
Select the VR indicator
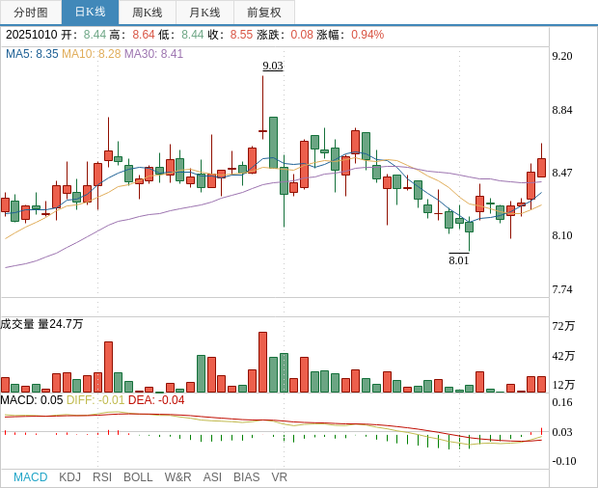(x=279, y=477)
